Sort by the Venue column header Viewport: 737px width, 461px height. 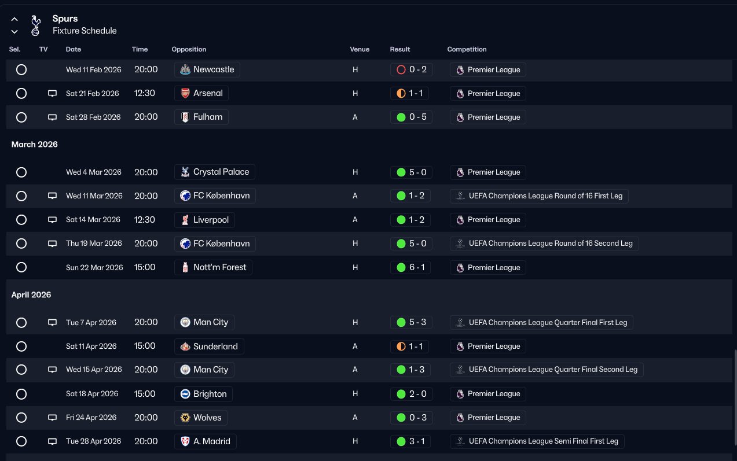[x=360, y=50]
